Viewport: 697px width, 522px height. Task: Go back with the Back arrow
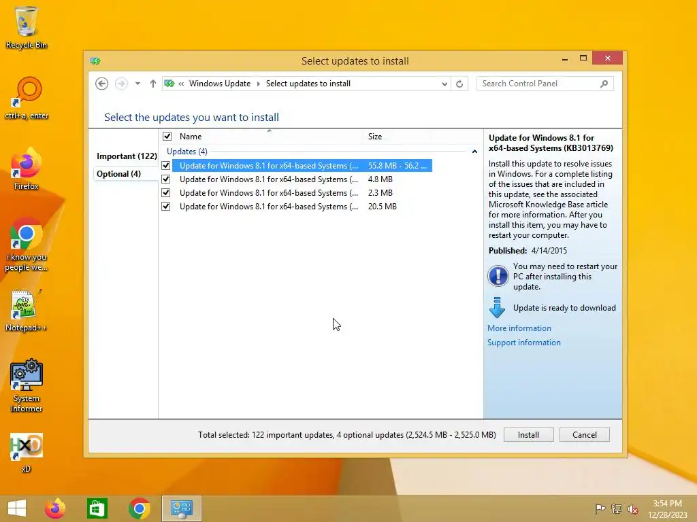(102, 84)
